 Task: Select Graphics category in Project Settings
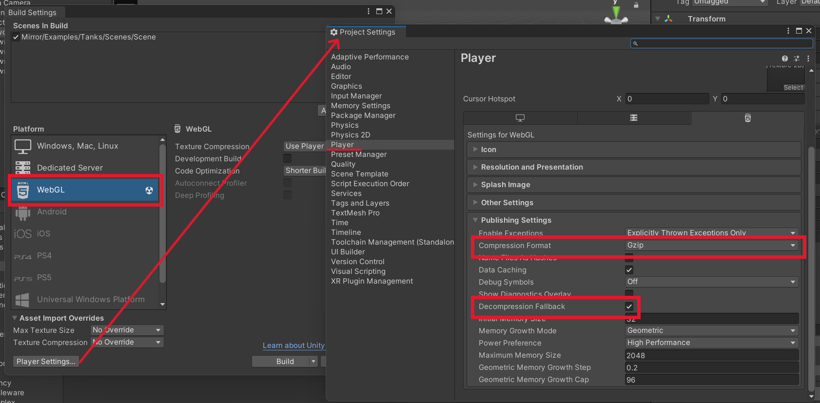pyautogui.click(x=346, y=86)
